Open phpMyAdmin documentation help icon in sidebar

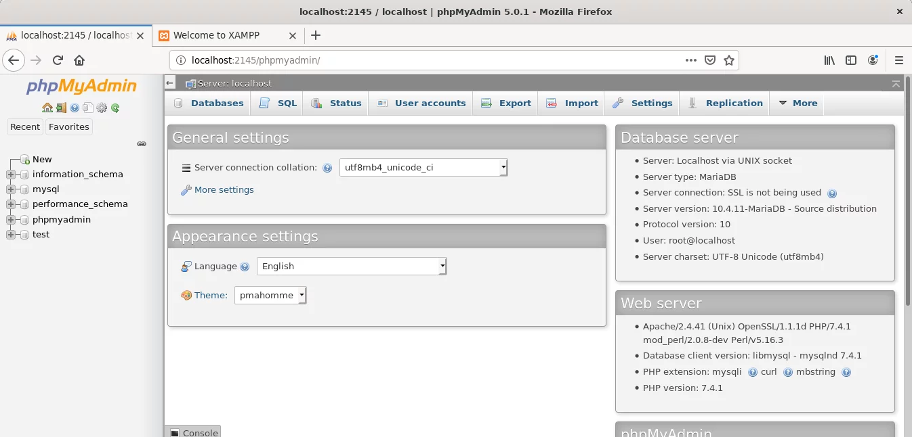pos(75,108)
